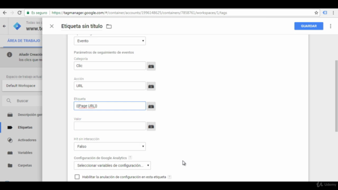Viewport: 338px width, 190px height.
Task: Open Descripción general in sidebar
Action: tap(30, 115)
